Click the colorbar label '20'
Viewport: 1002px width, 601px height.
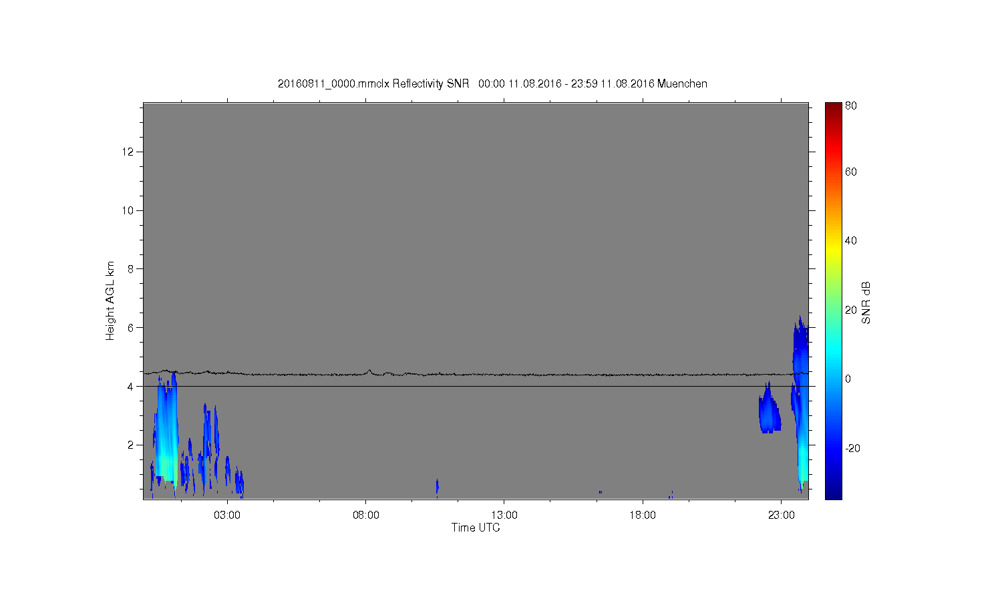coord(851,310)
